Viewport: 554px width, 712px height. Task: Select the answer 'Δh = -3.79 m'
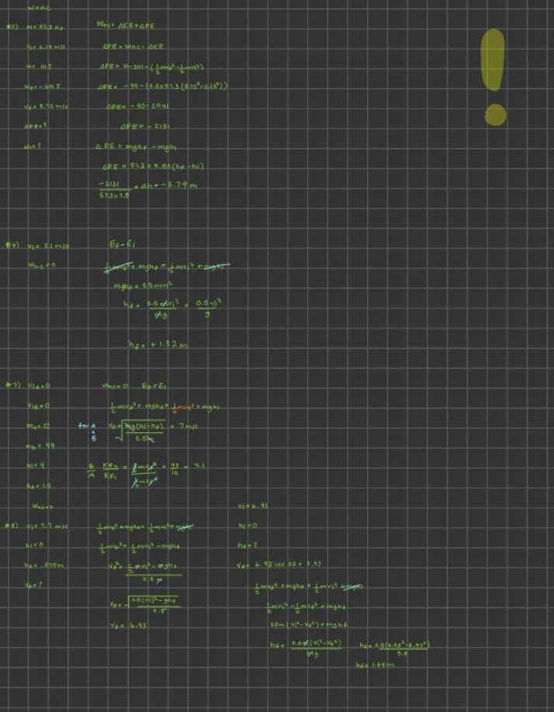pos(168,185)
